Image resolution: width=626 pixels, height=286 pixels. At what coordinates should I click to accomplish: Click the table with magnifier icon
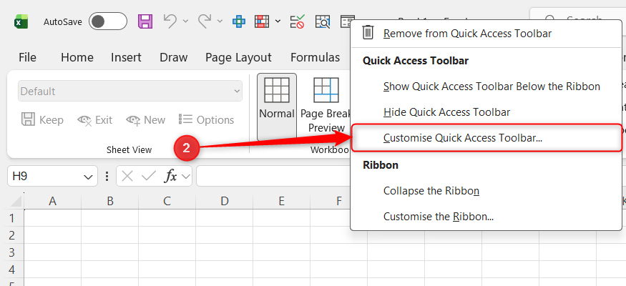tap(323, 21)
